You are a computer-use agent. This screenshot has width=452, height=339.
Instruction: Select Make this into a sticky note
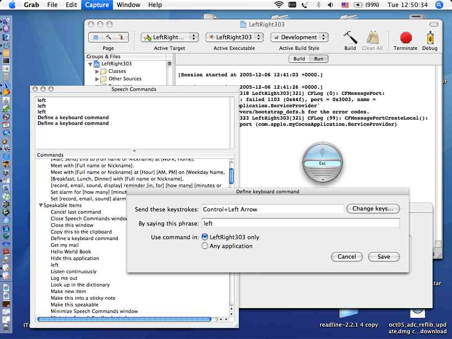pos(83,298)
